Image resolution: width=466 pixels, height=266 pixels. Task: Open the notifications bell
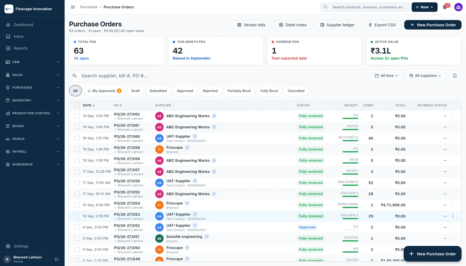coord(445,7)
